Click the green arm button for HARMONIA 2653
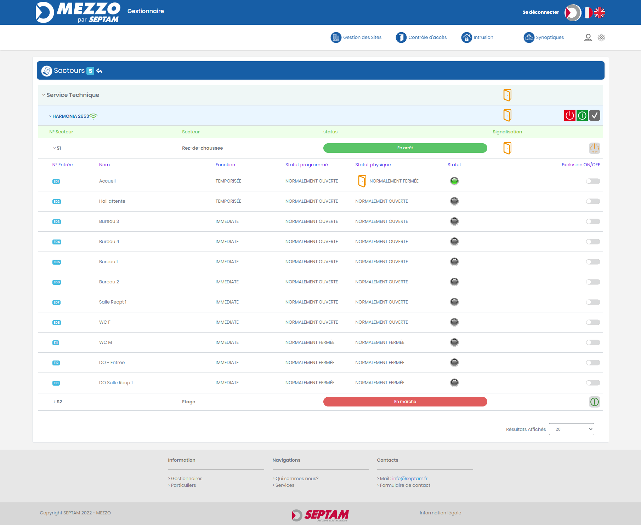The height and width of the screenshot is (525, 641). (x=582, y=115)
